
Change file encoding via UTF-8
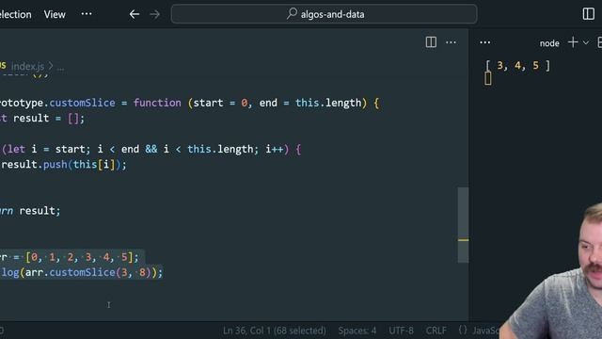tap(401, 331)
